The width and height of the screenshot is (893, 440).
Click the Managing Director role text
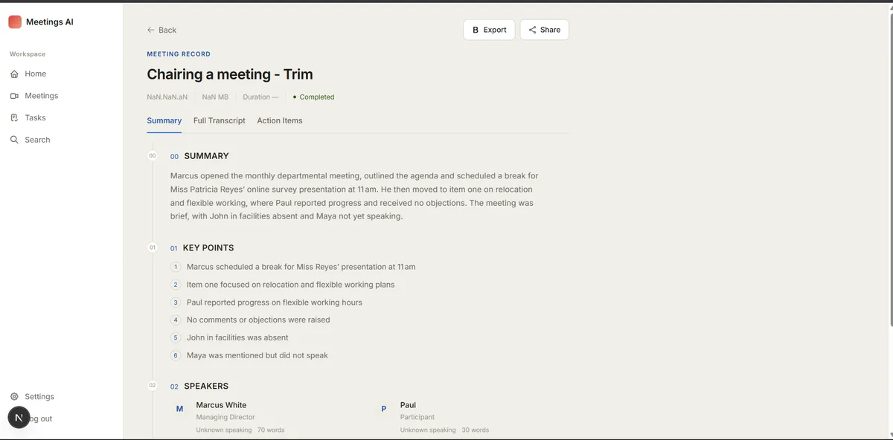(225, 417)
